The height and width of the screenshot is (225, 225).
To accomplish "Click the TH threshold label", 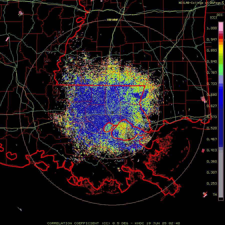I will pyautogui.click(x=215, y=195).
